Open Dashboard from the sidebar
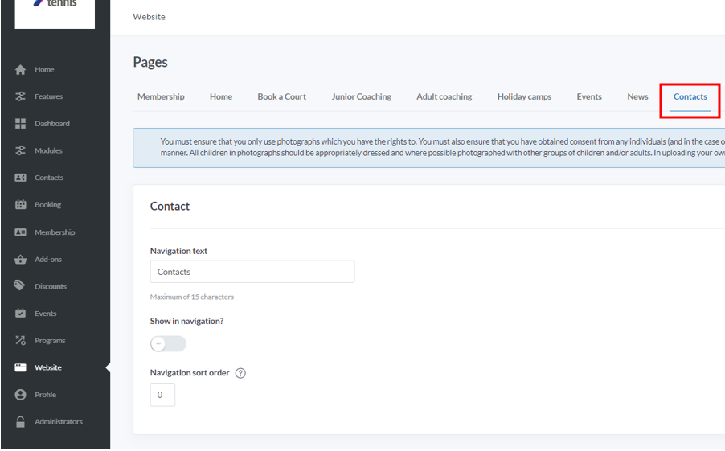Screen dimensions: 725x451 tap(52, 124)
